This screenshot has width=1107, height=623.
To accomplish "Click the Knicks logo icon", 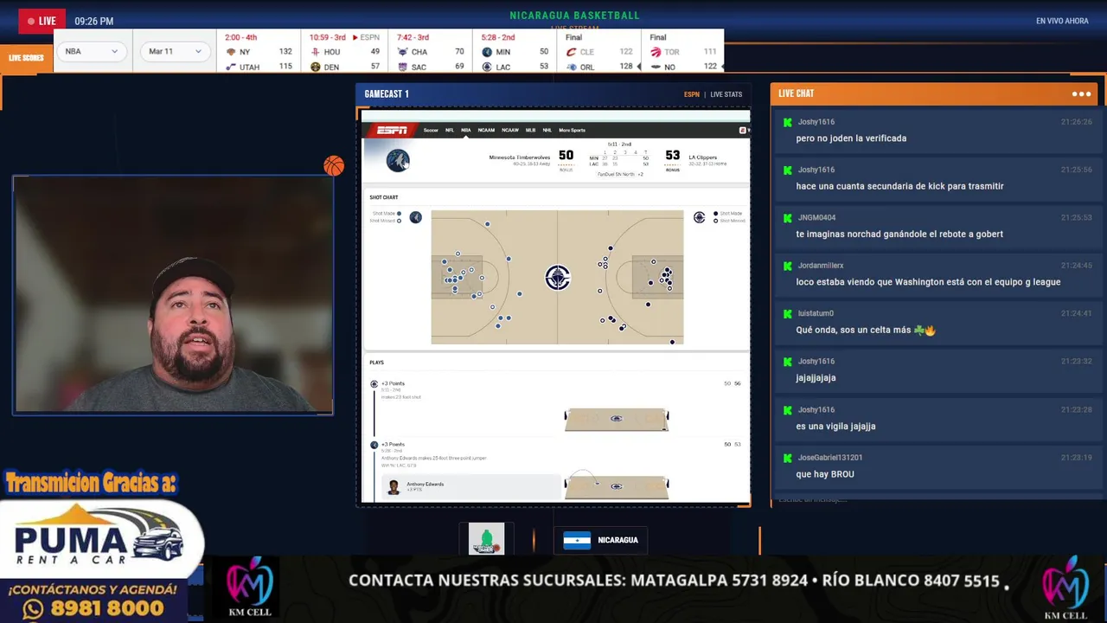I will click(231, 52).
